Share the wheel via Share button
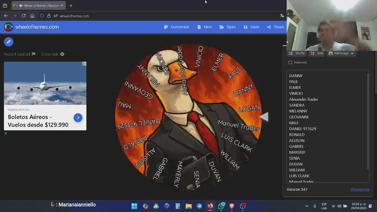This screenshot has height=212, width=377. [275, 27]
